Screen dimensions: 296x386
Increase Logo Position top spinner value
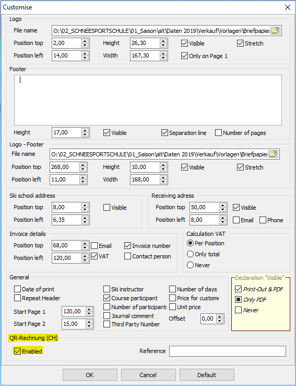tap(85, 41)
